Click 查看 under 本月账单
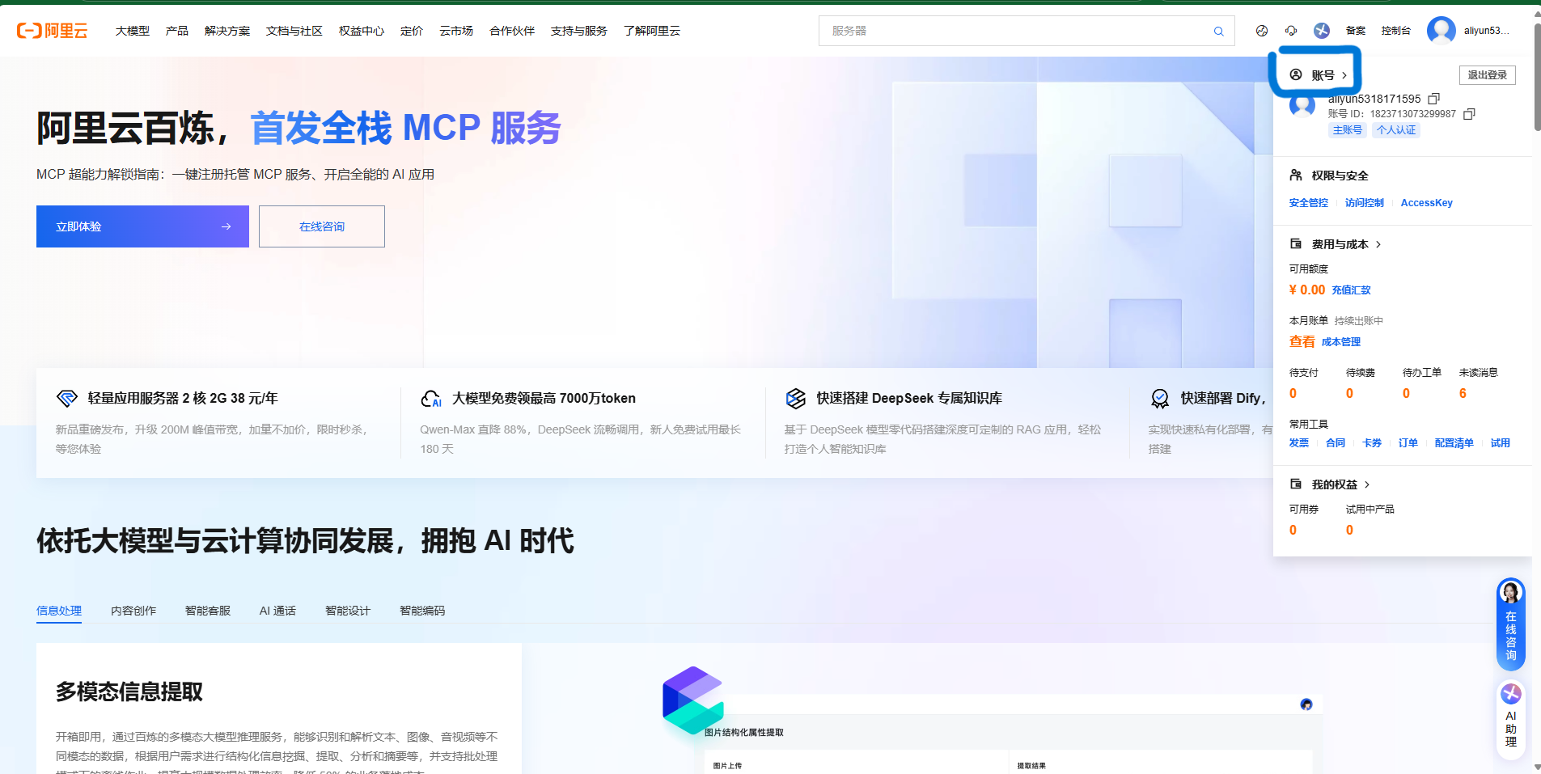The width and height of the screenshot is (1541, 774). pos(1302,341)
